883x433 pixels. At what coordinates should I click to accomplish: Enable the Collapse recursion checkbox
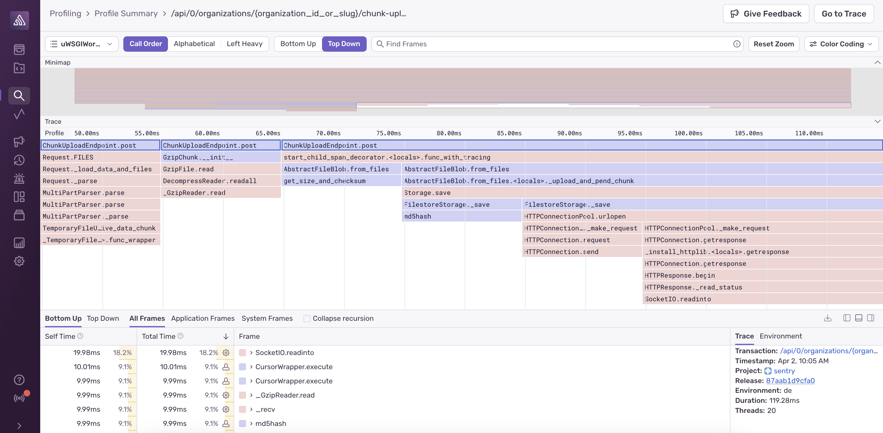coord(307,318)
